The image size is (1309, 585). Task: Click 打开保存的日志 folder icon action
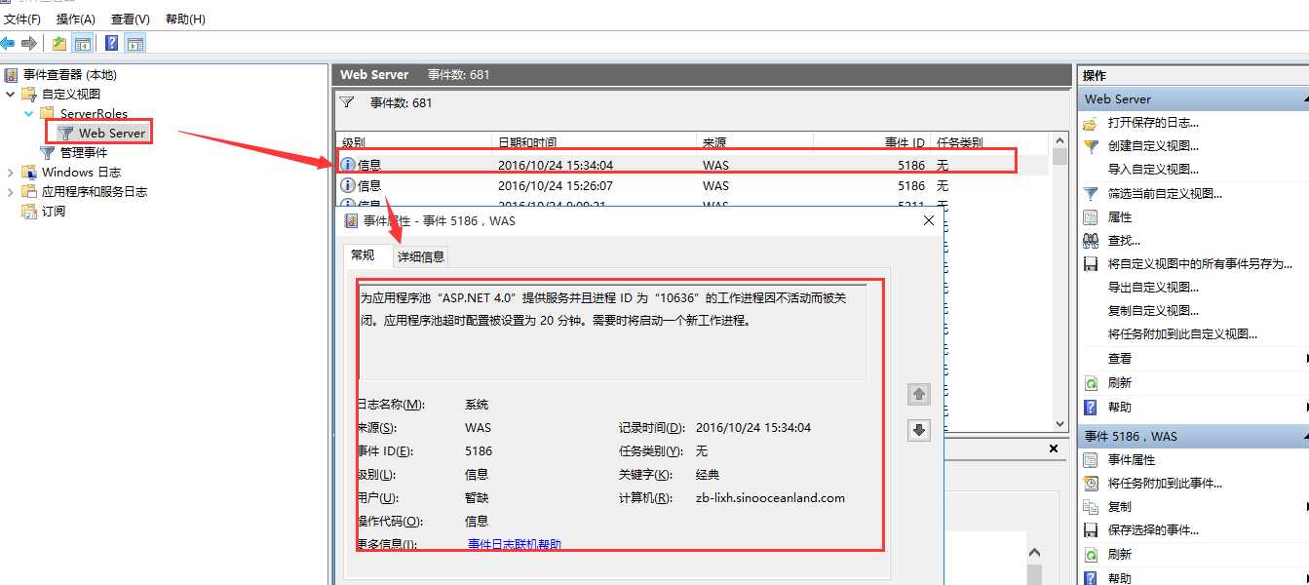[x=1091, y=123]
